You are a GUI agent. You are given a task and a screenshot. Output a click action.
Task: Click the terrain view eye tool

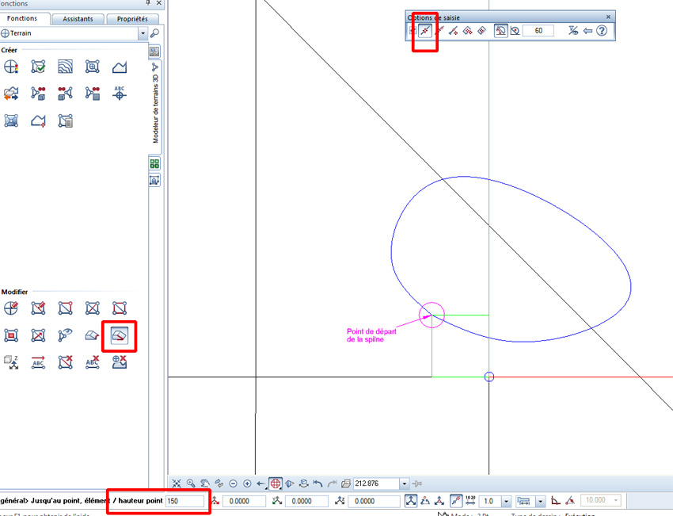tap(65, 335)
